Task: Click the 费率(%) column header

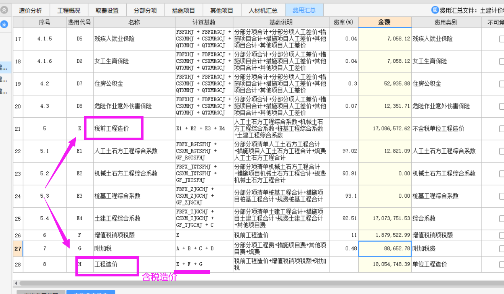Action: tap(344, 23)
